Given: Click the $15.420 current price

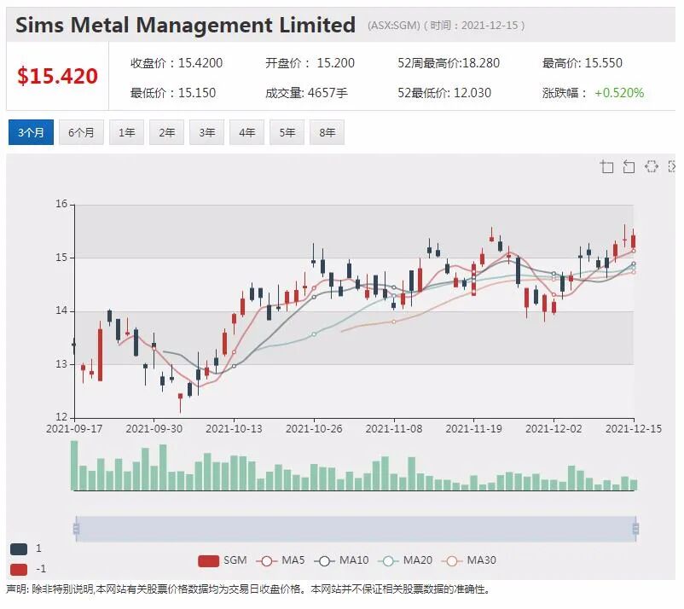Looking at the screenshot, I should point(58,76).
